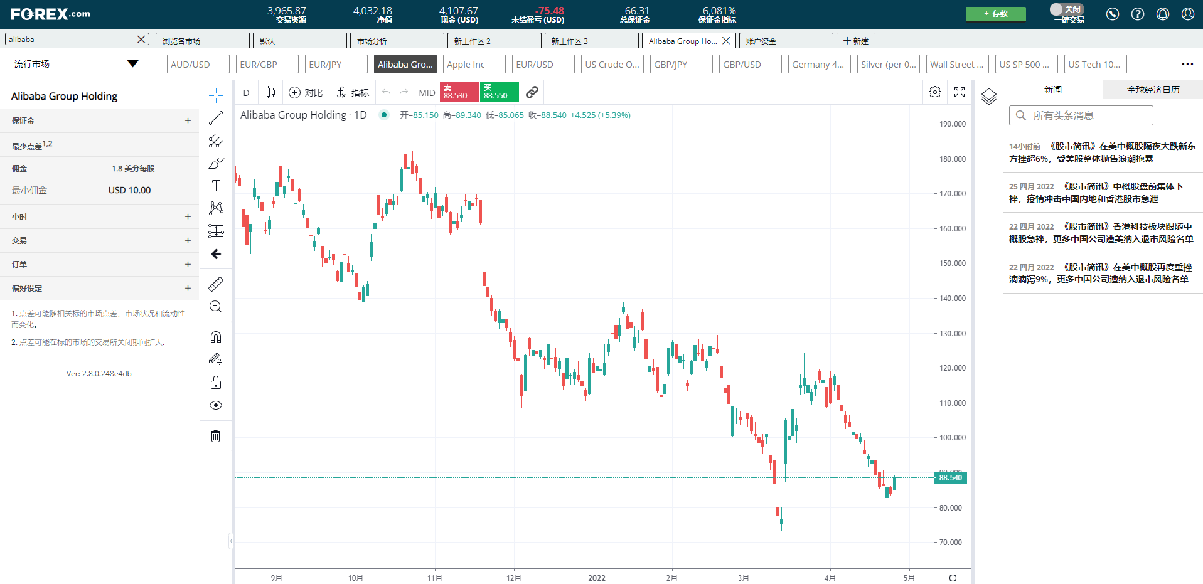
Task: Select the crosshair cursor tool
Action: point(216,95)
